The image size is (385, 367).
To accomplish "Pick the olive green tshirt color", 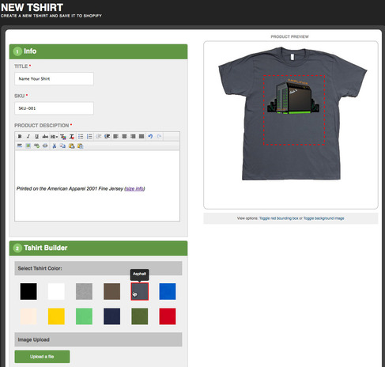I will click(140, 316).
